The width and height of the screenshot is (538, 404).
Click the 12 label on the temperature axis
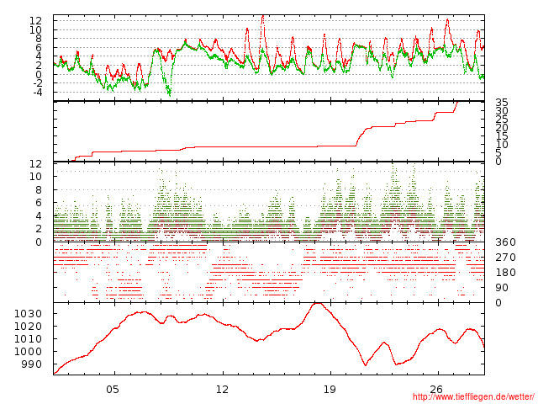[x=35, y=20]
